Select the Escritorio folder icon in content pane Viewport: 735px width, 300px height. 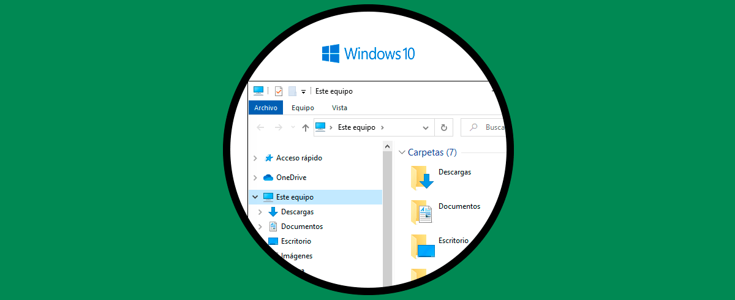[423, 246]
